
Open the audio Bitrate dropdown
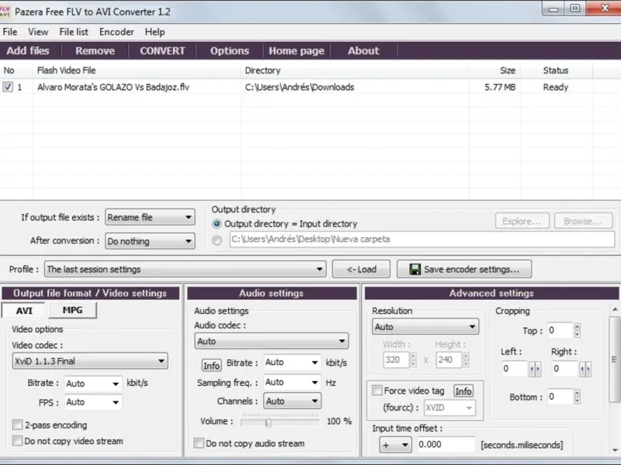click(x=293, y=362)
